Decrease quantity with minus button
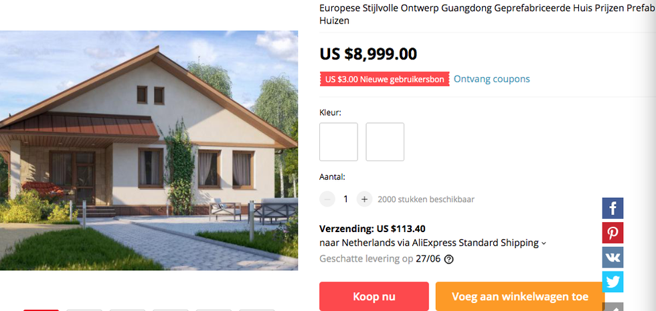This screenshot has height=311, width=656. pos(327,199)
